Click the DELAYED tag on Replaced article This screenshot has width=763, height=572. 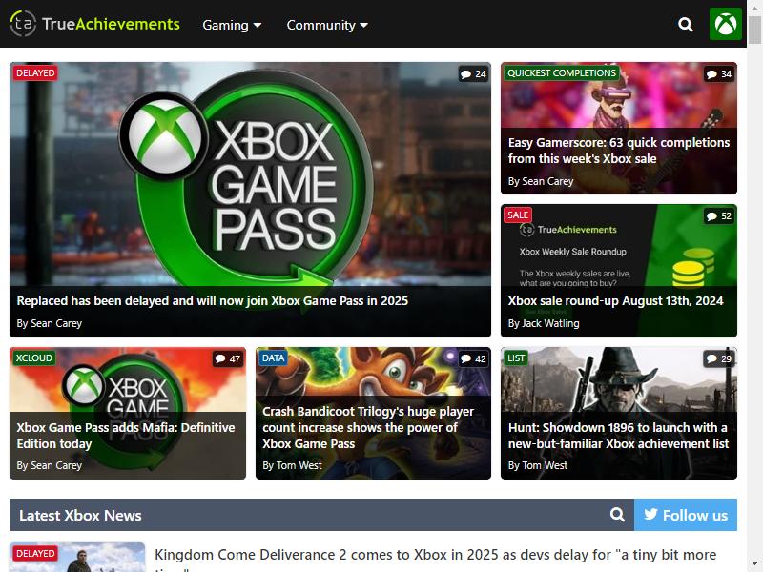pyautogui.click(x=35, y=73)
